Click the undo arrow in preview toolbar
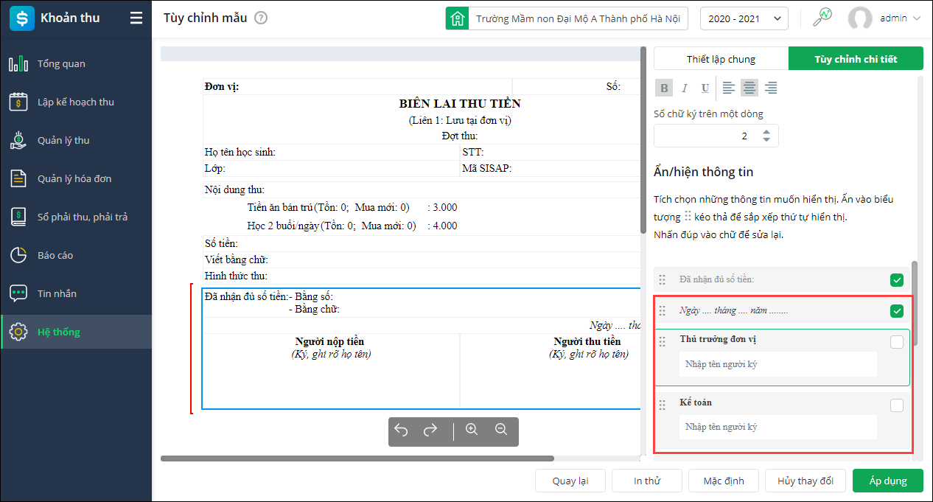 pos(401,430)
